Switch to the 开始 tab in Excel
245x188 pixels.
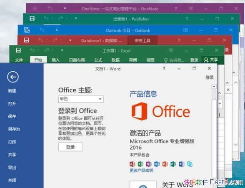coord(38,60)
